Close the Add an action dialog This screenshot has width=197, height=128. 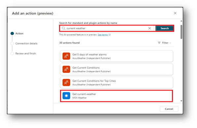(175, 13)
